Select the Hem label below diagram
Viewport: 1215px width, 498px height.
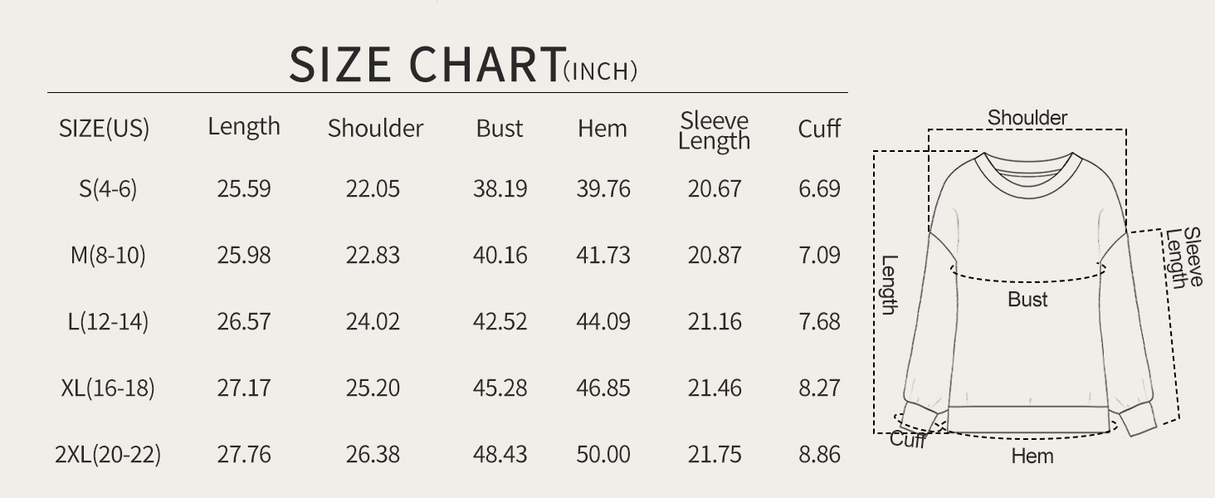(1032, 456)
